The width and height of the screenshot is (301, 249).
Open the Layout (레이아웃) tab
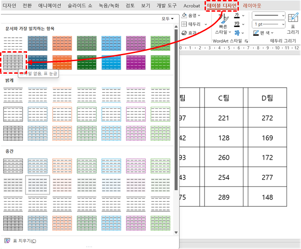[x=252, y=6]
